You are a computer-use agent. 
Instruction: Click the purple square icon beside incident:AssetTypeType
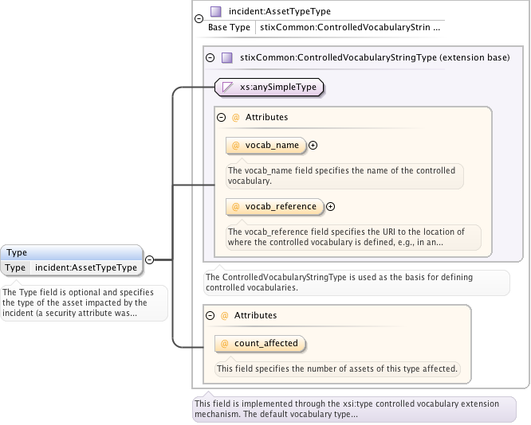[x=215, y=12]
